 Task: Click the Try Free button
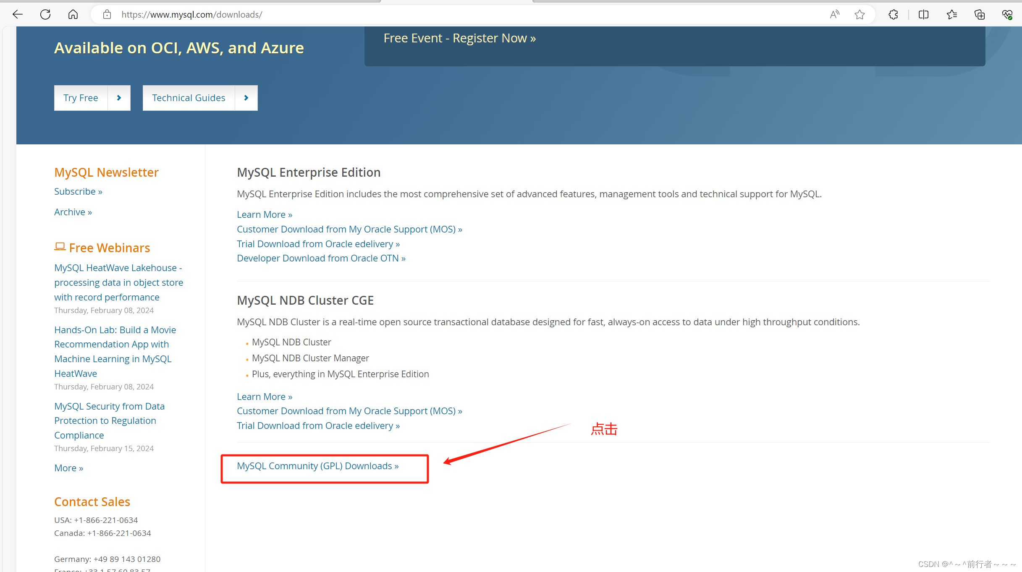[81, 98]
